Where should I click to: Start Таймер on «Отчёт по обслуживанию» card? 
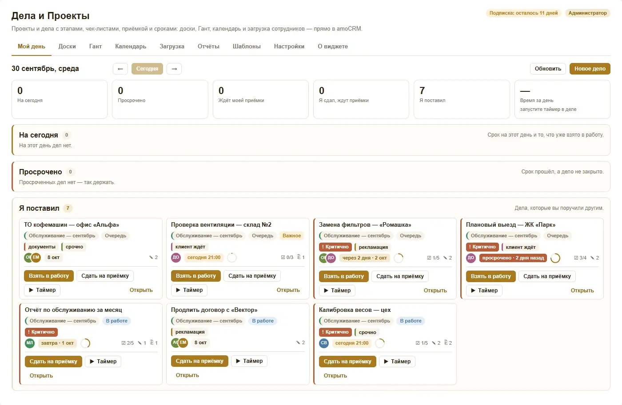(x=103, y=362)
